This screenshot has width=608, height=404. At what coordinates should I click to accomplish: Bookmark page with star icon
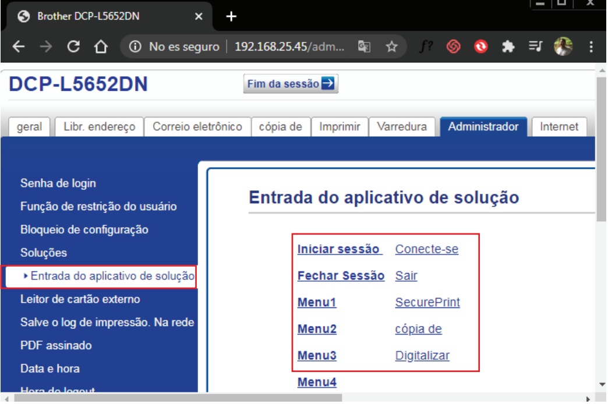(392, 47)
